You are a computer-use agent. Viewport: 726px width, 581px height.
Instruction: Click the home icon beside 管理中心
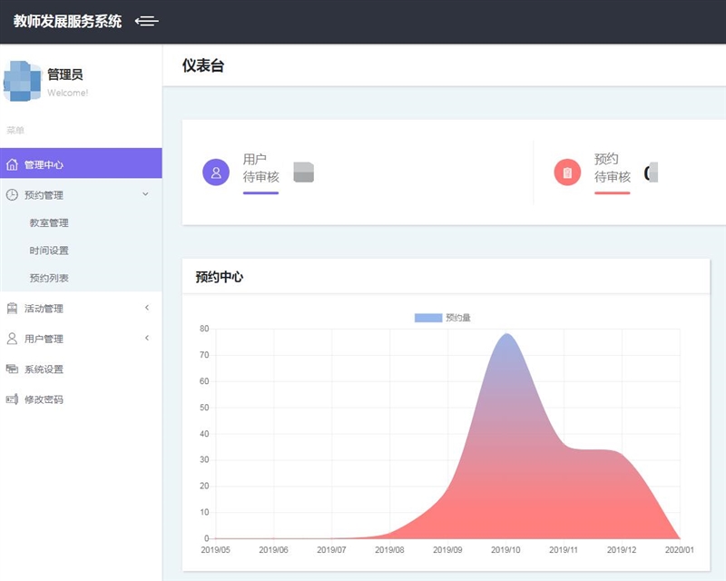(12, 164)
